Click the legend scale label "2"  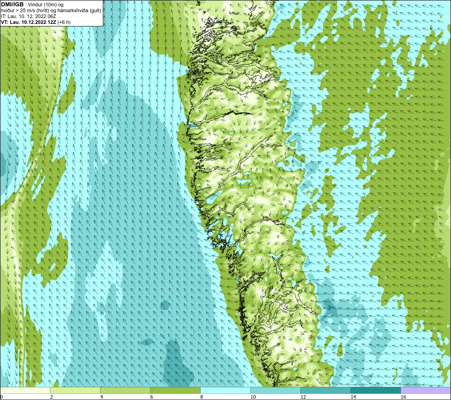(x=51, y=397)
